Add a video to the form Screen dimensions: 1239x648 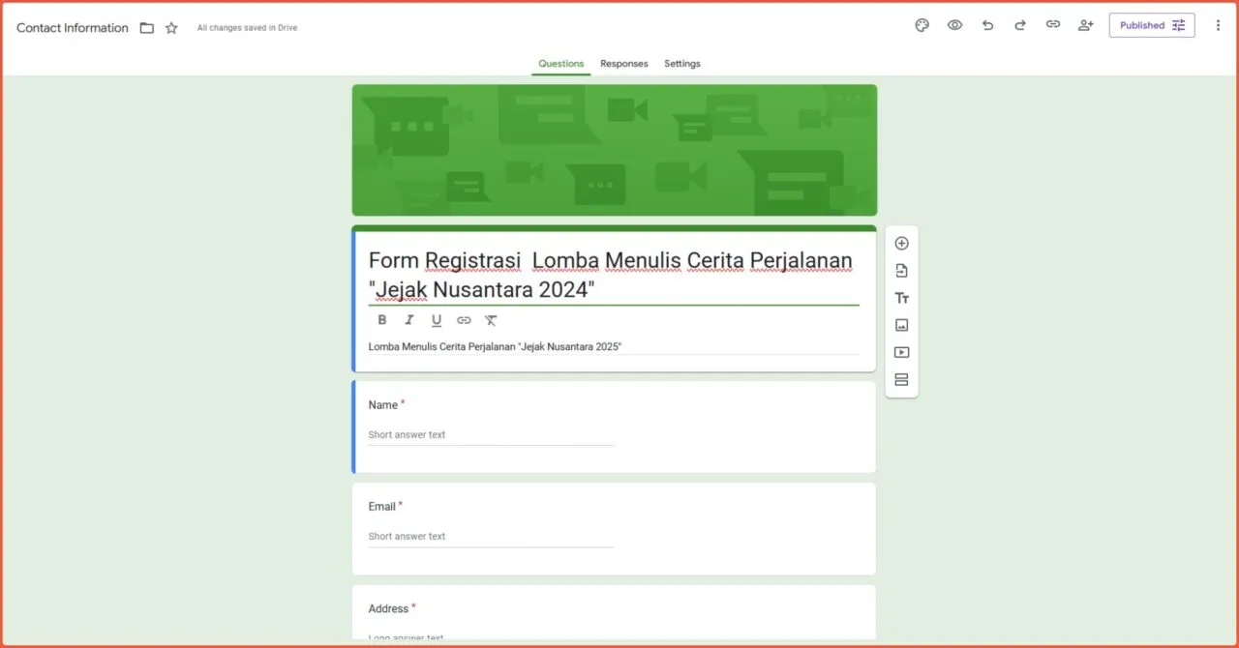click(901, 352)
